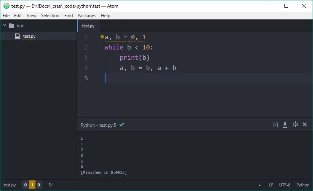Viewport: 313px width, 191px height.
Task: Open the Edit menu
Action: (x=18, y=16)
